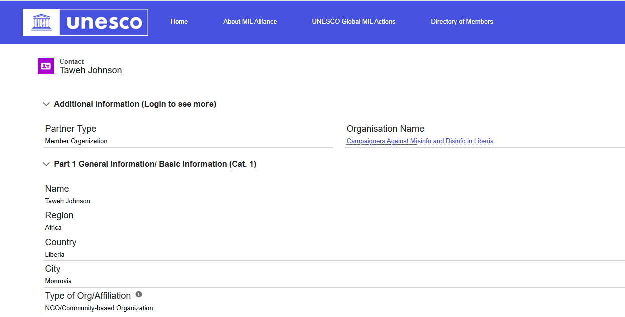This screenshot has height=317, width=625.
Task: Click the Region value Africa
Action: (53, 228)
